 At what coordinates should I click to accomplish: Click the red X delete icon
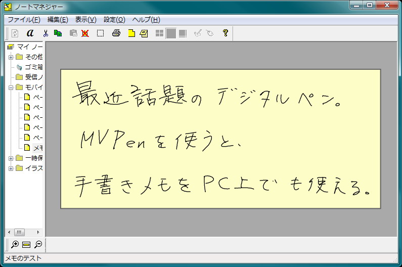point(85,33)
